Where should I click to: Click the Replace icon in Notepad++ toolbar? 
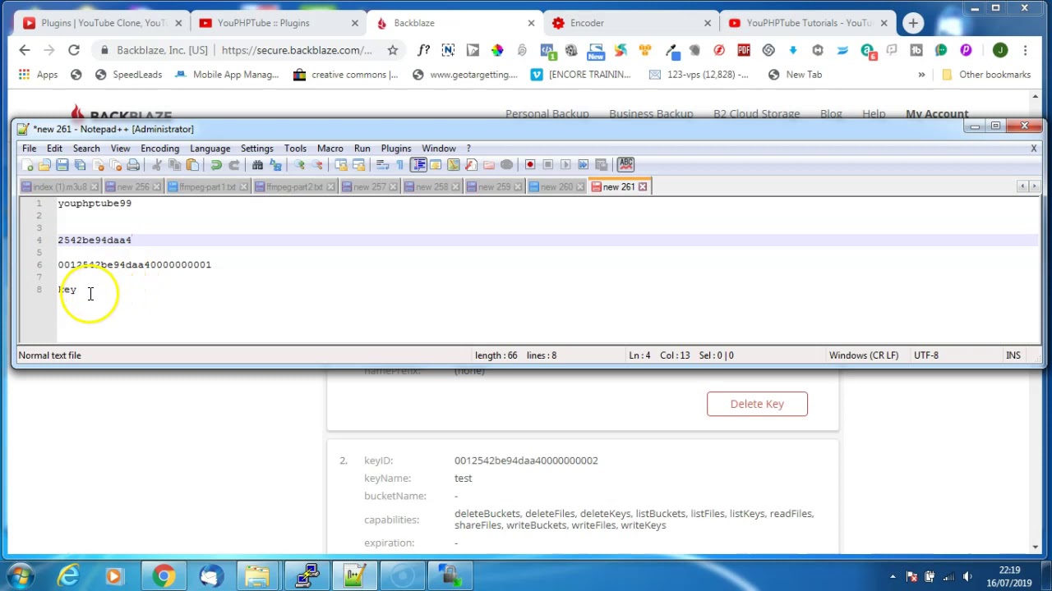coord(275,165)
